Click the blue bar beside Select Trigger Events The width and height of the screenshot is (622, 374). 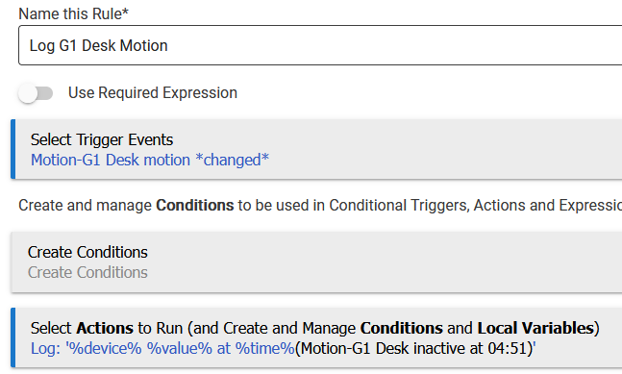[13, 149]
